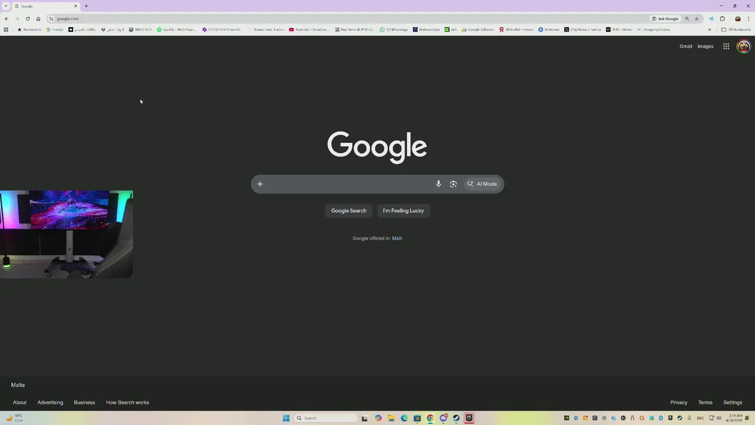This screenshot has height=425, width=755.
Task: Open the Bookmarks star folder in bookmarks bar
Action: click(x=29, y=30)
